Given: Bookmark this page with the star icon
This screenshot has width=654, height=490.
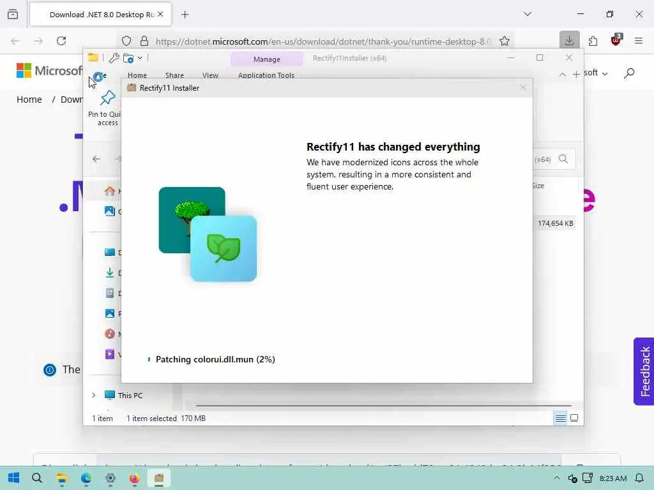Looking at the screenshot, I should [505, 41].
